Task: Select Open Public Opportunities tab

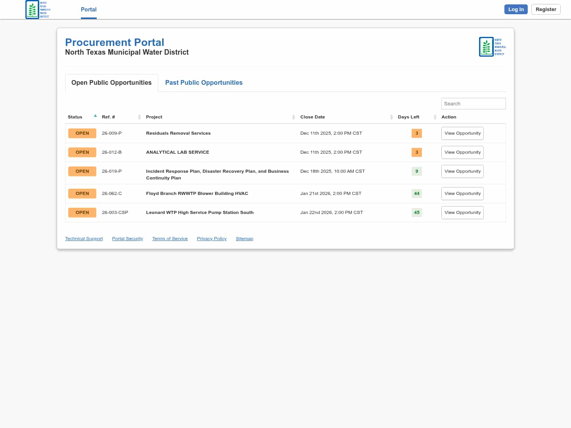Action: [111, 82]
